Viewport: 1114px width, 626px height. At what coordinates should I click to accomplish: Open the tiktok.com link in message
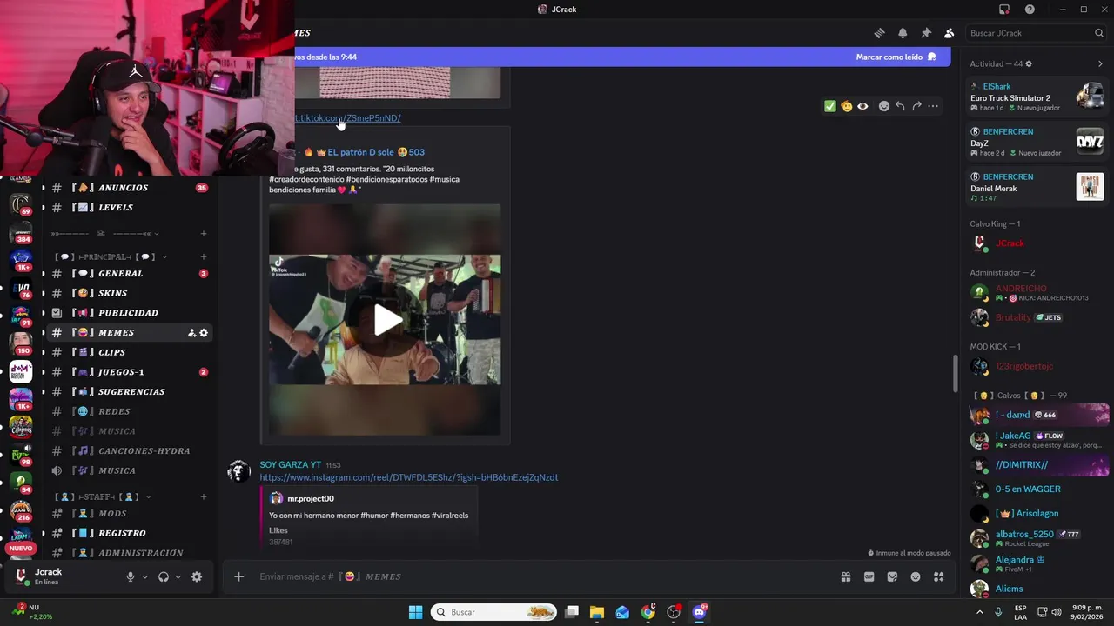pyautogui.click(x=348, y=117)
